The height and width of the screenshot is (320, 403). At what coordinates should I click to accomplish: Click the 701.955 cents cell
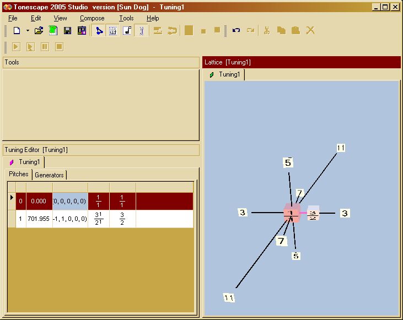click(x=39, y=219)
